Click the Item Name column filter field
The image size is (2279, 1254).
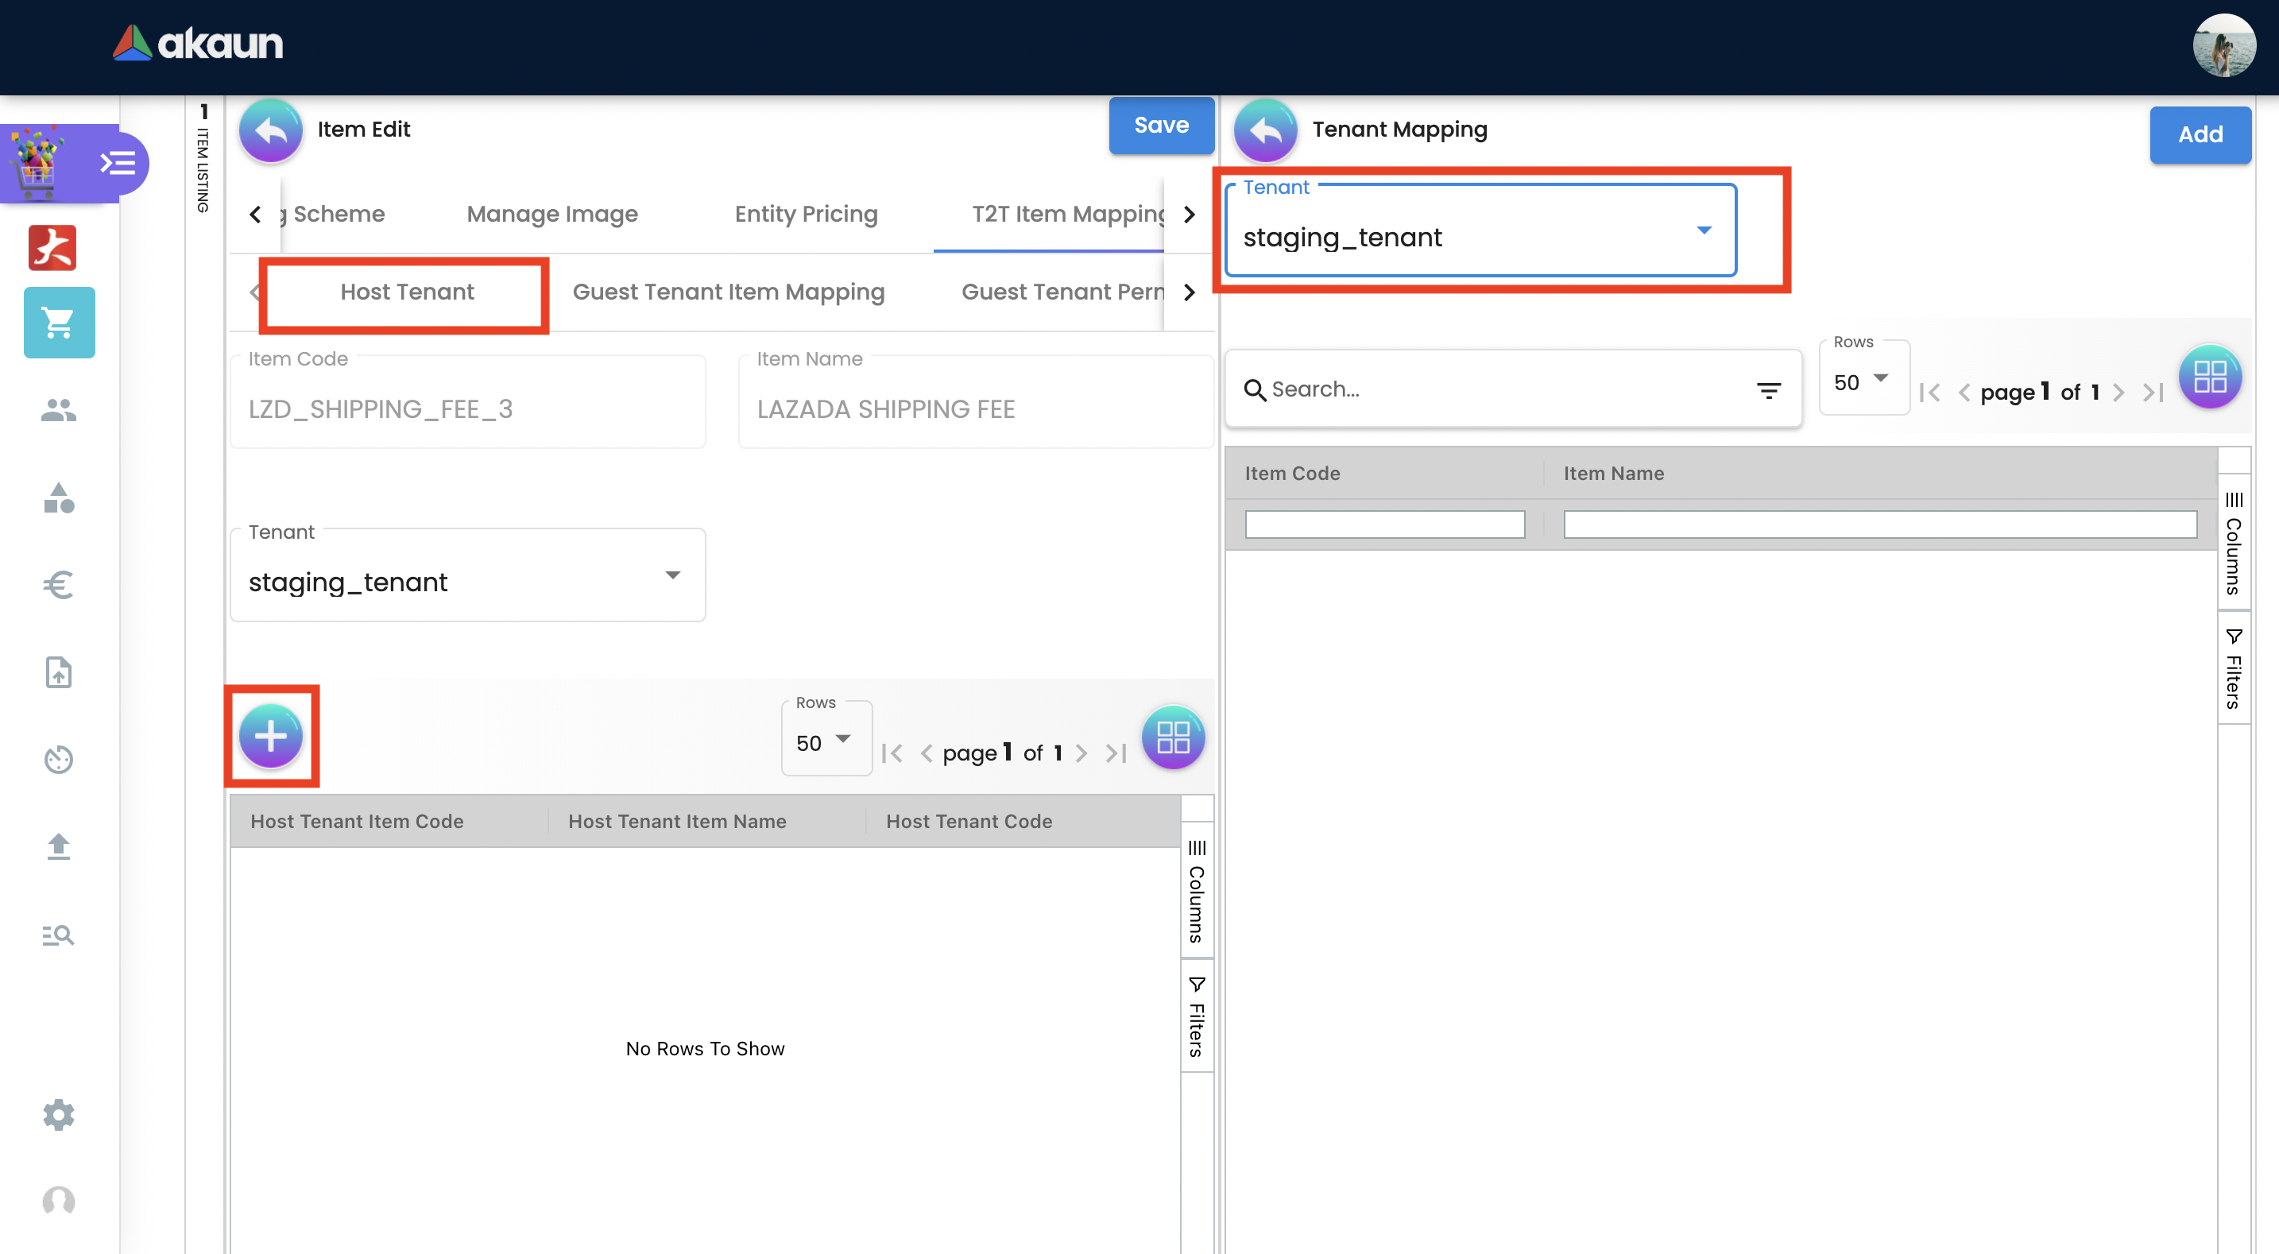click(1879, 524)
